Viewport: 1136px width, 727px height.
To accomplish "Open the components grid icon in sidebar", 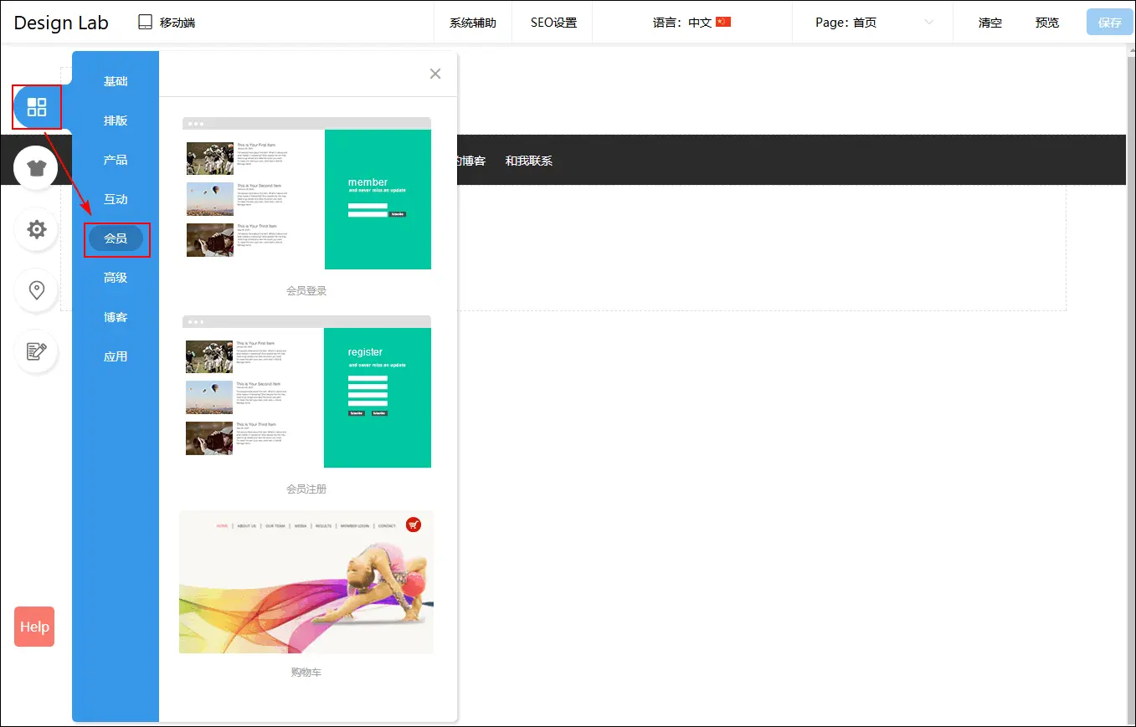I will point(37,107).
